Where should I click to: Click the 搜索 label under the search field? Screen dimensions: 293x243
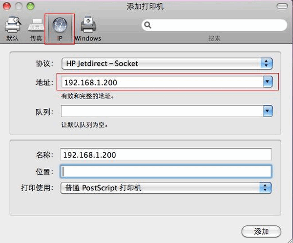[214, 39]
